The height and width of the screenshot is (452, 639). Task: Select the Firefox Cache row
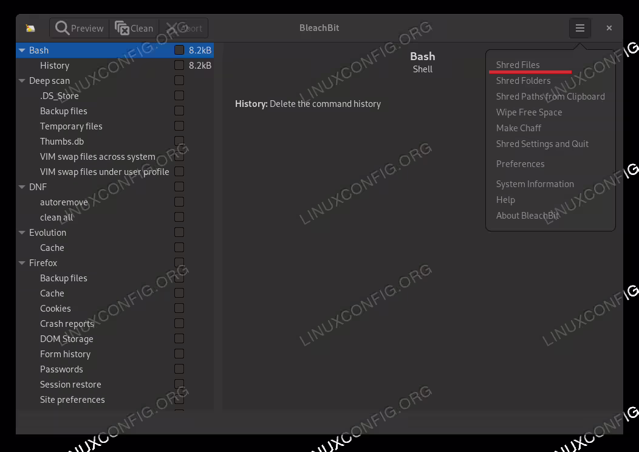click(115, 293)
